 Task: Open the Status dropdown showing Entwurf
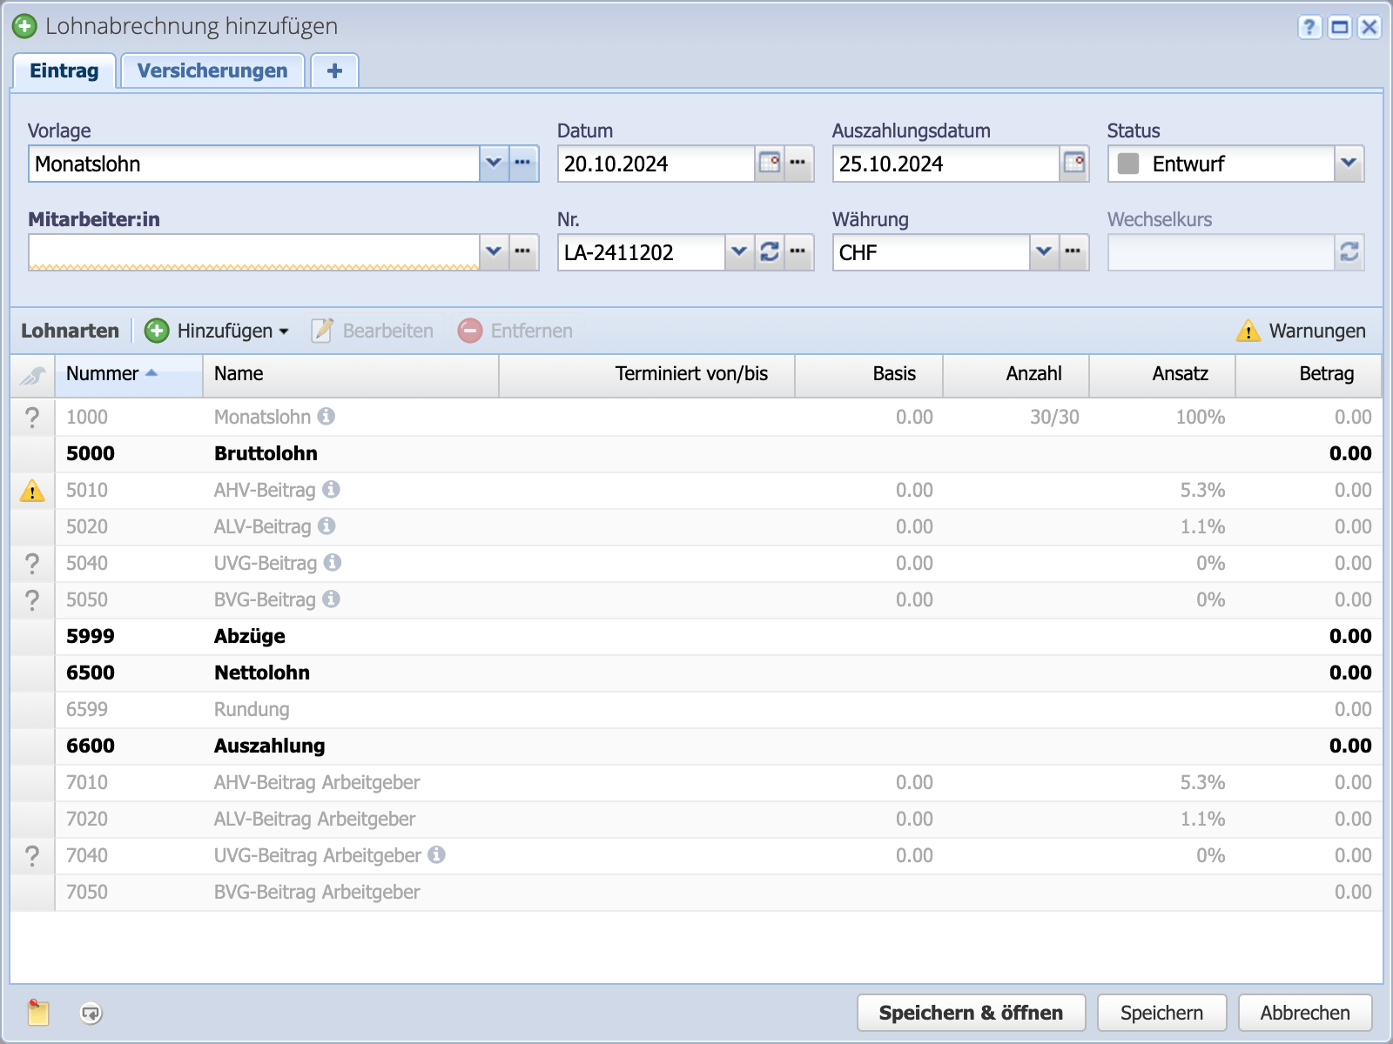pos(1349,164)
